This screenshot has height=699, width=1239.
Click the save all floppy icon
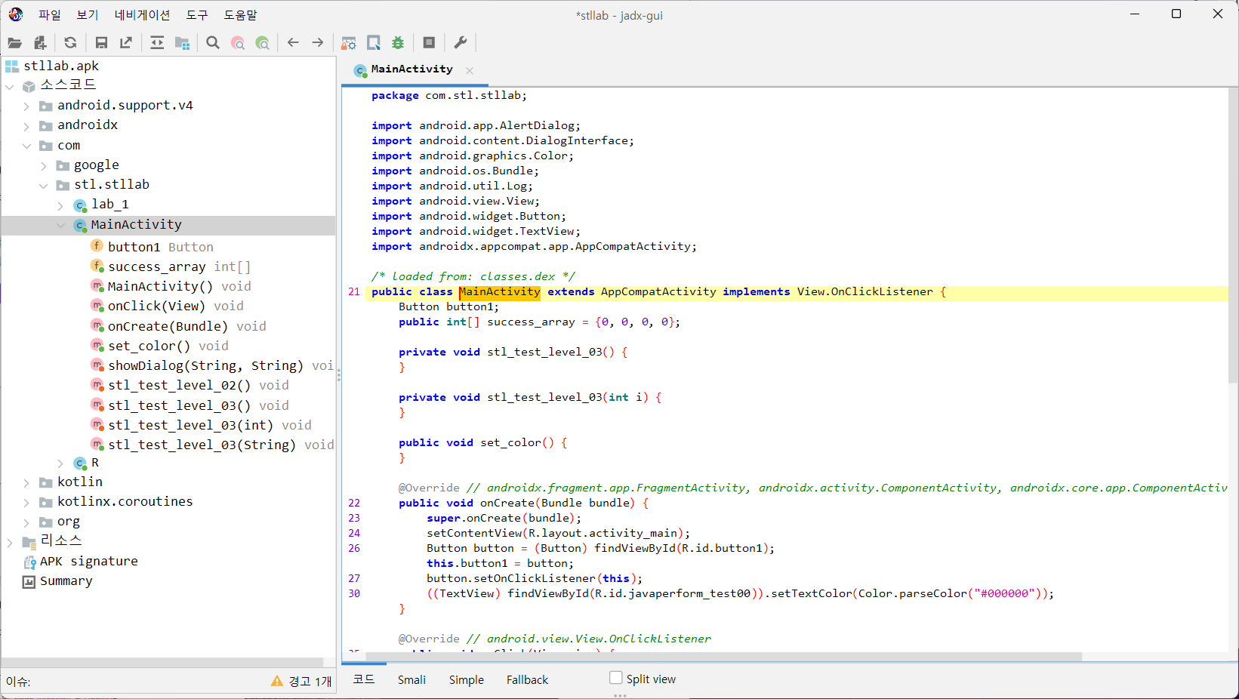[x=101, y=43]
